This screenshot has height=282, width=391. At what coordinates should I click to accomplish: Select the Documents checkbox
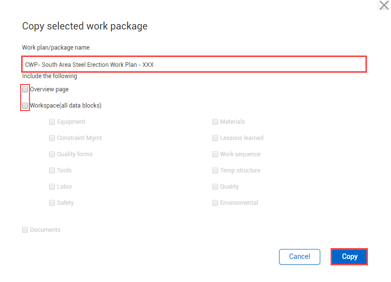click(25, 229)
